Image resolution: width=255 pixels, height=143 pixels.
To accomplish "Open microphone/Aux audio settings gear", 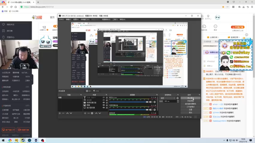I will point(155,102).
